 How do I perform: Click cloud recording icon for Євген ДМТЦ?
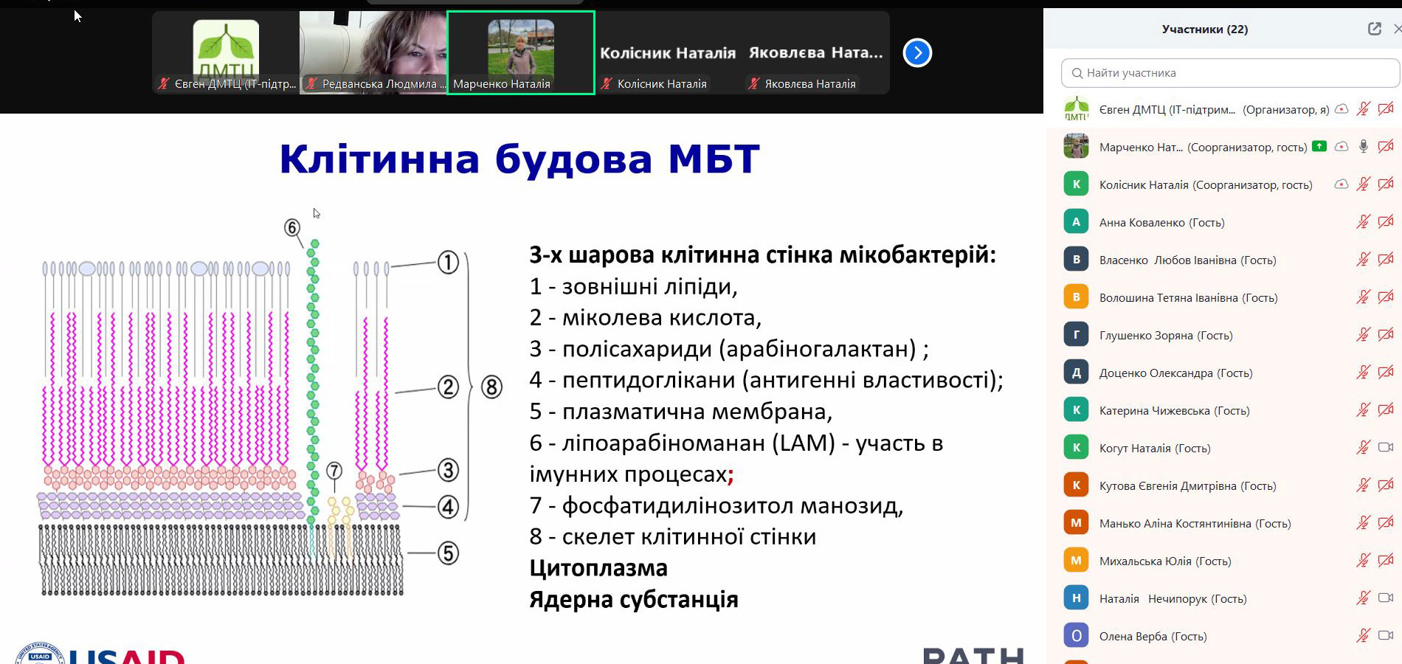pyautogui.click(x=1341, y=109)
